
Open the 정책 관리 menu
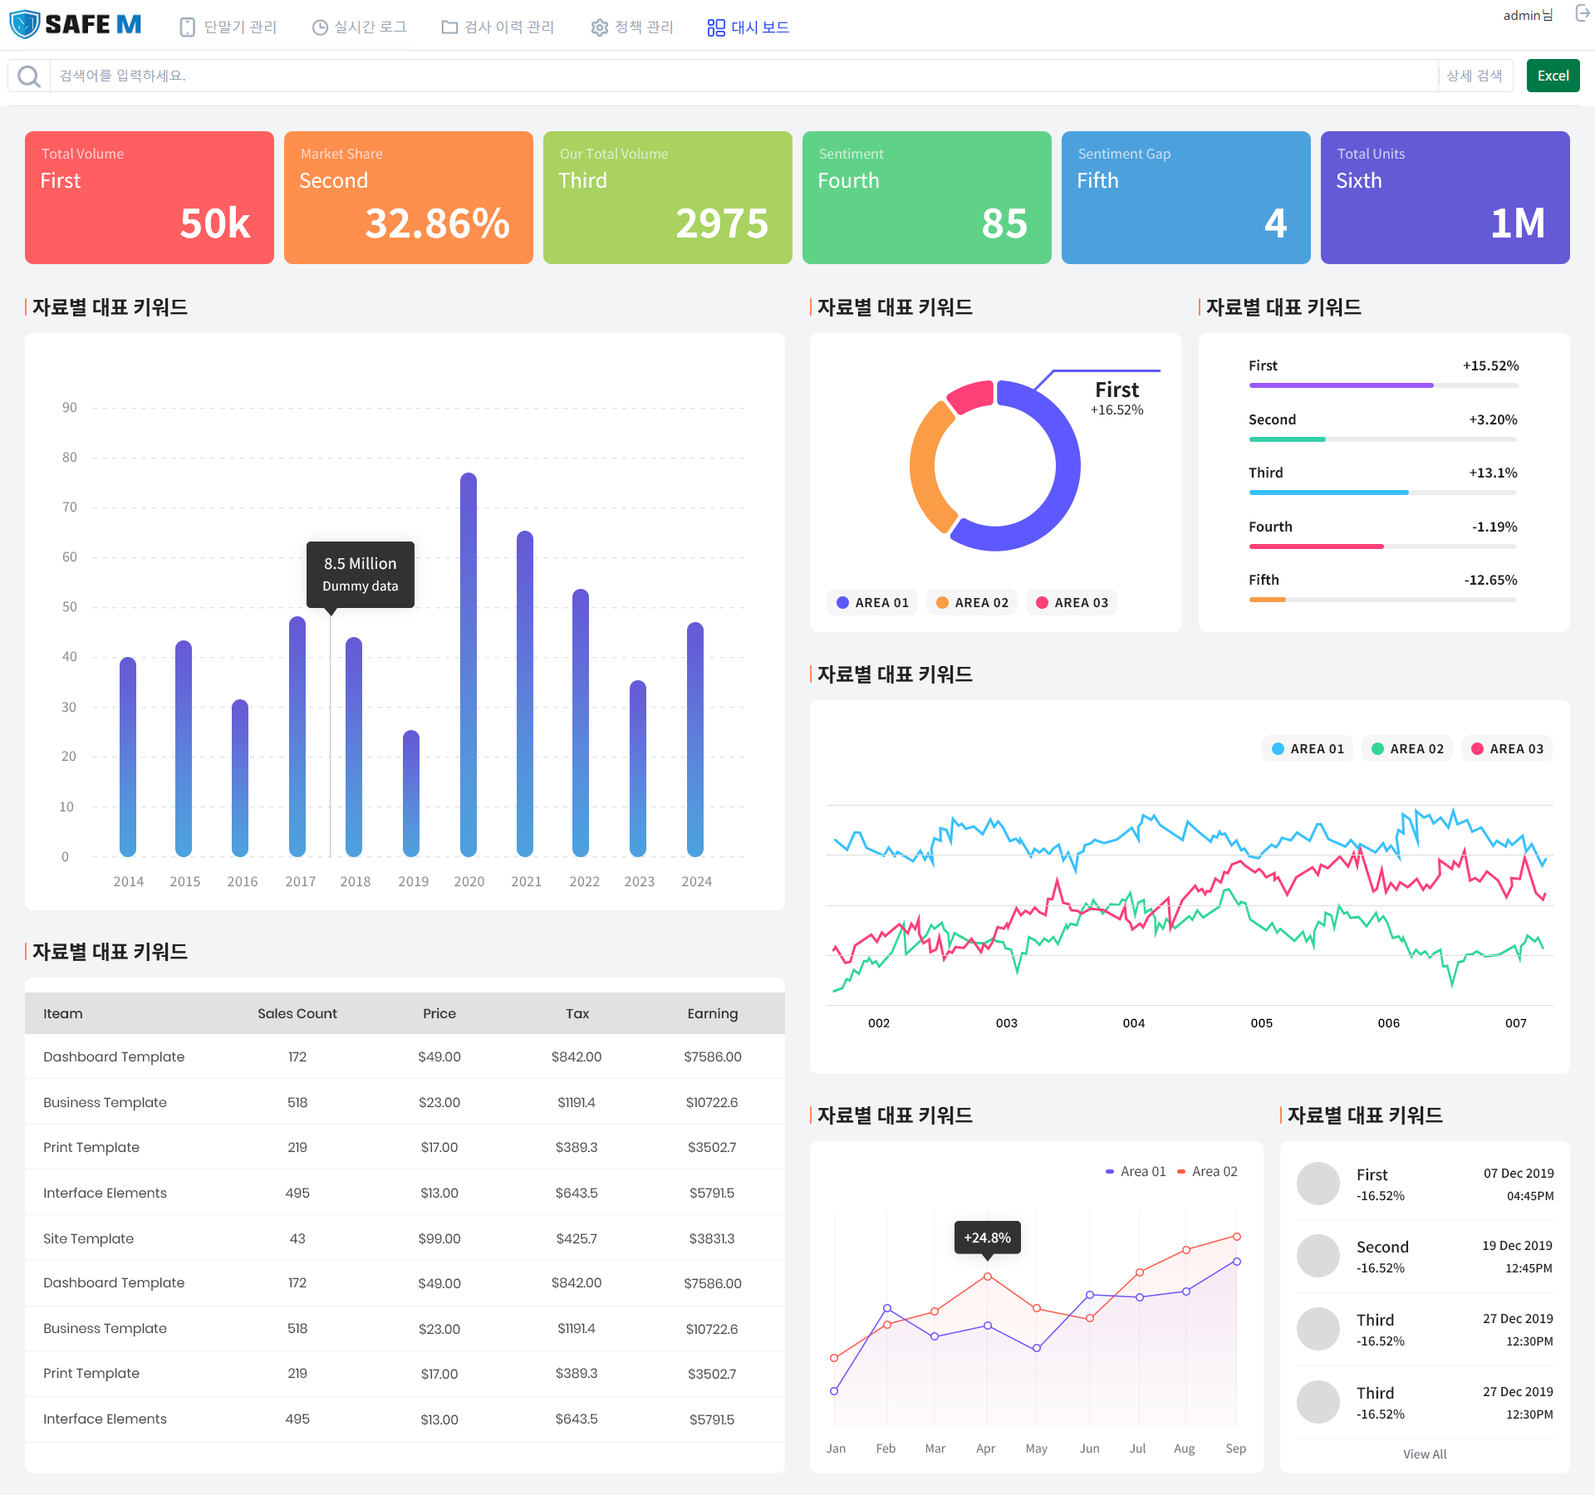point(643,27)
